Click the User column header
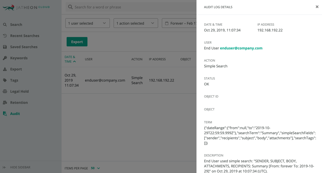This screenshot has height=173, width=322. [89, 59]
